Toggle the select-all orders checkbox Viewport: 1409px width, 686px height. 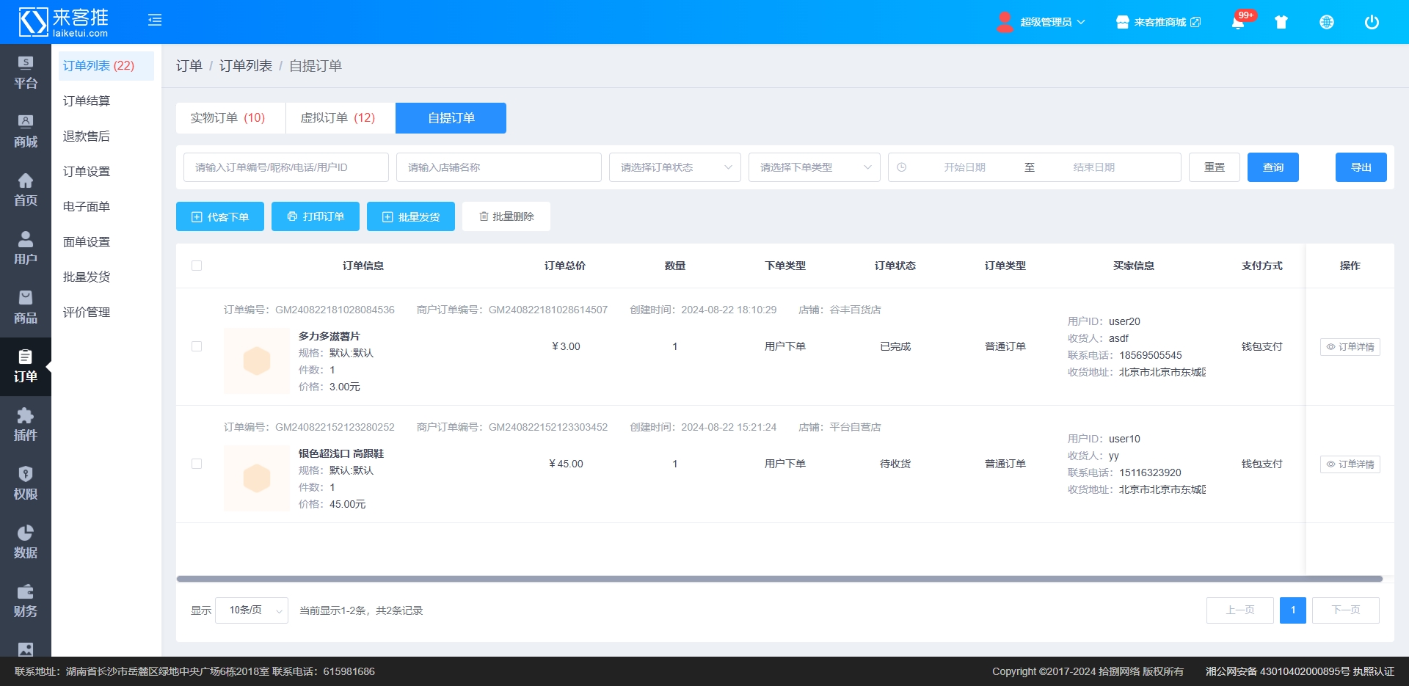[x=197, y=266]
